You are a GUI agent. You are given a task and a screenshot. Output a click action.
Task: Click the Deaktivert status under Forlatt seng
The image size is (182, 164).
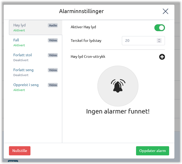[21, 75]
